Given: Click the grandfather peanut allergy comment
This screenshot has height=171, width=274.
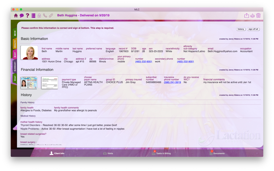Looking at the screenshot, I should point(75,110).
